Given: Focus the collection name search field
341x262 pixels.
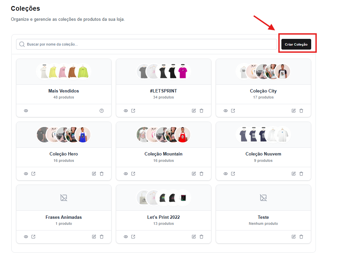Looking at the screenshot, I should (151, 44).
